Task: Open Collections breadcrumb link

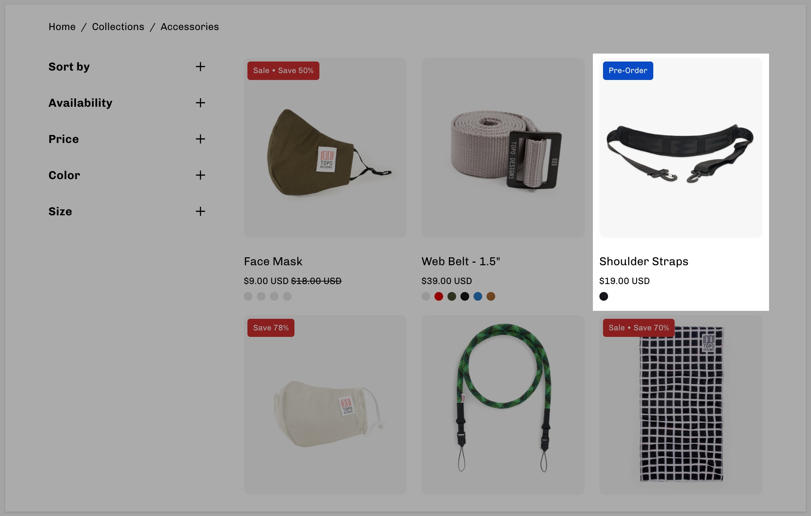Action: [x=118, y=27]
